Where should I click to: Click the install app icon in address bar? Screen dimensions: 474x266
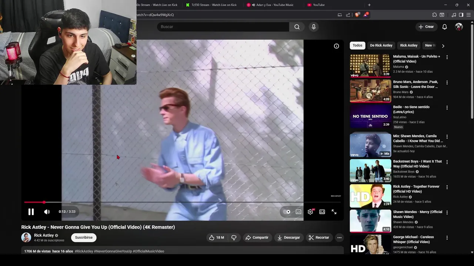[x=340, y=15]
